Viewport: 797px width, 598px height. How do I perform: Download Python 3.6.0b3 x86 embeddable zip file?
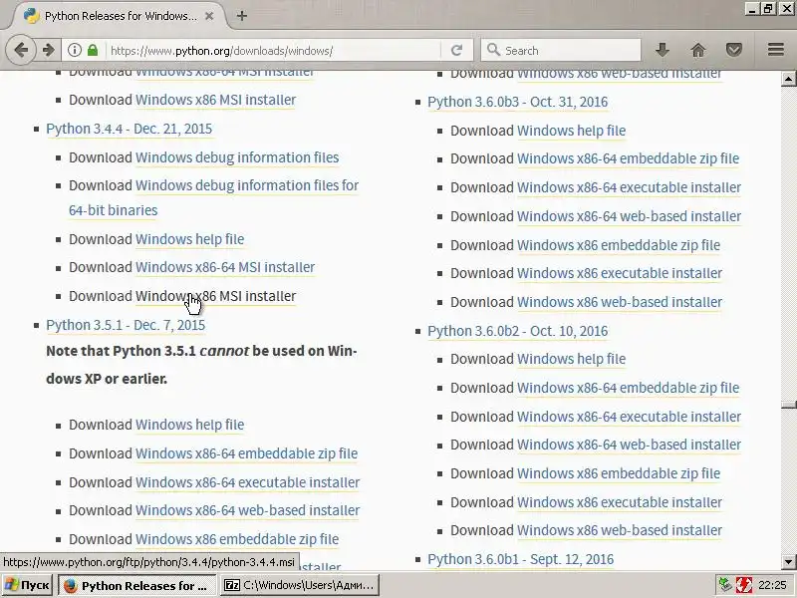coord(619,245)
